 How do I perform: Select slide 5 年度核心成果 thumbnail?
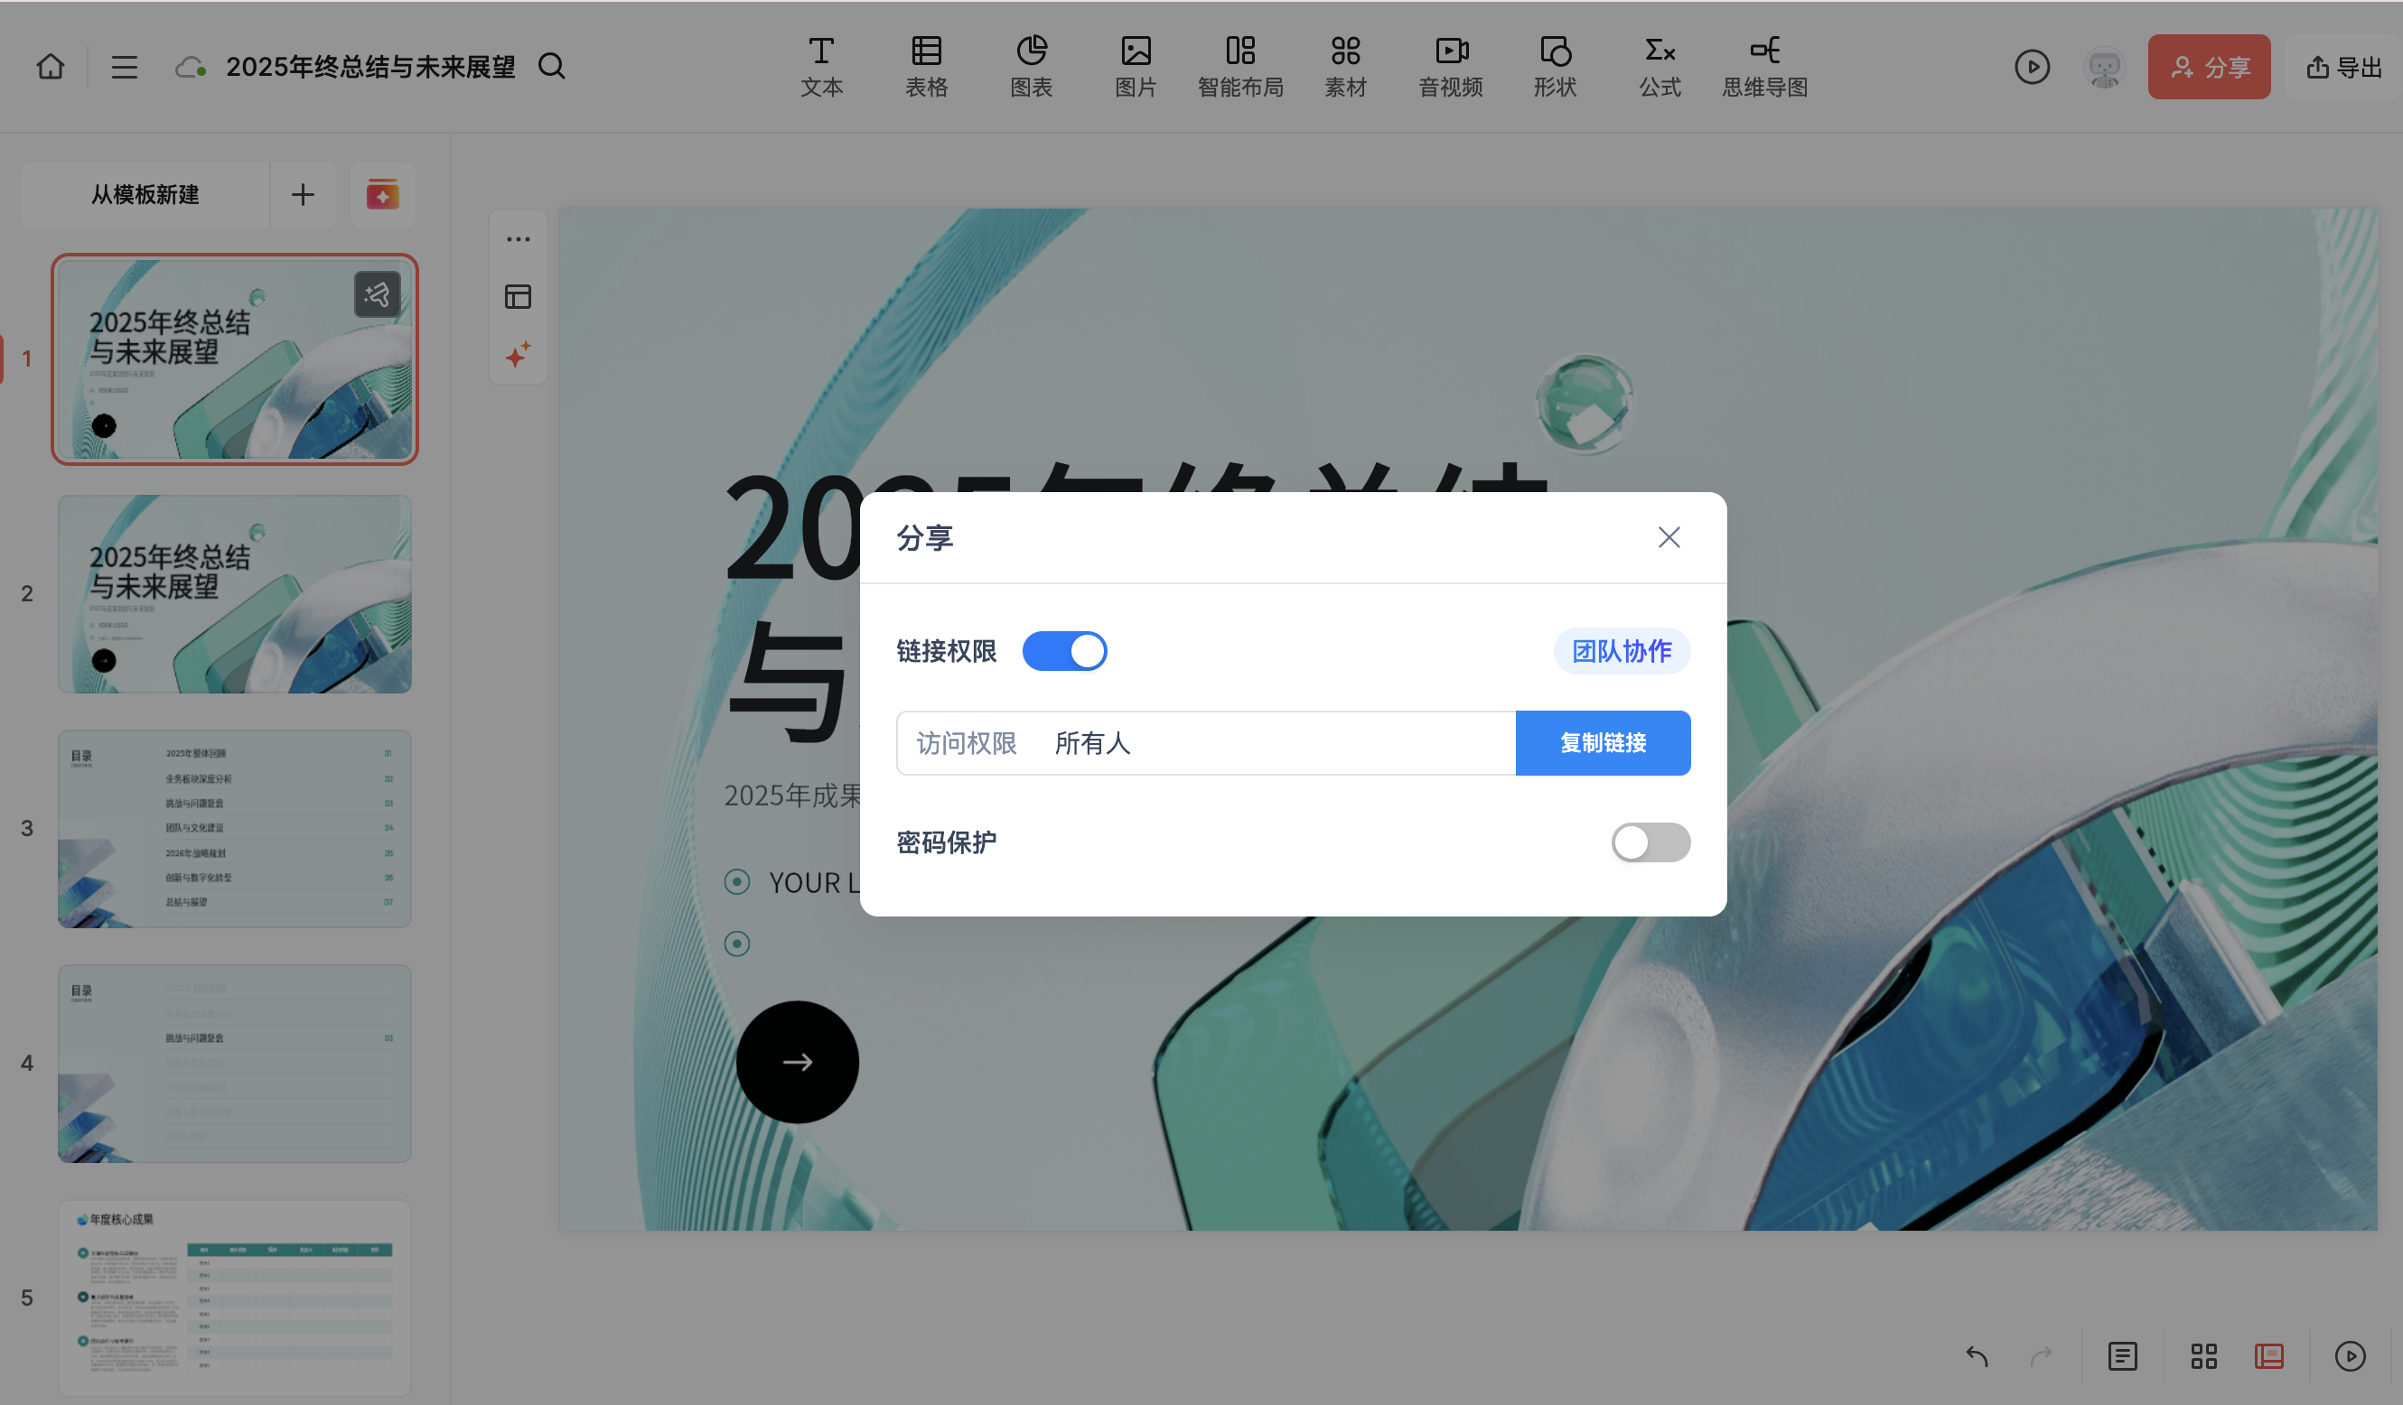coord(235,1298)
